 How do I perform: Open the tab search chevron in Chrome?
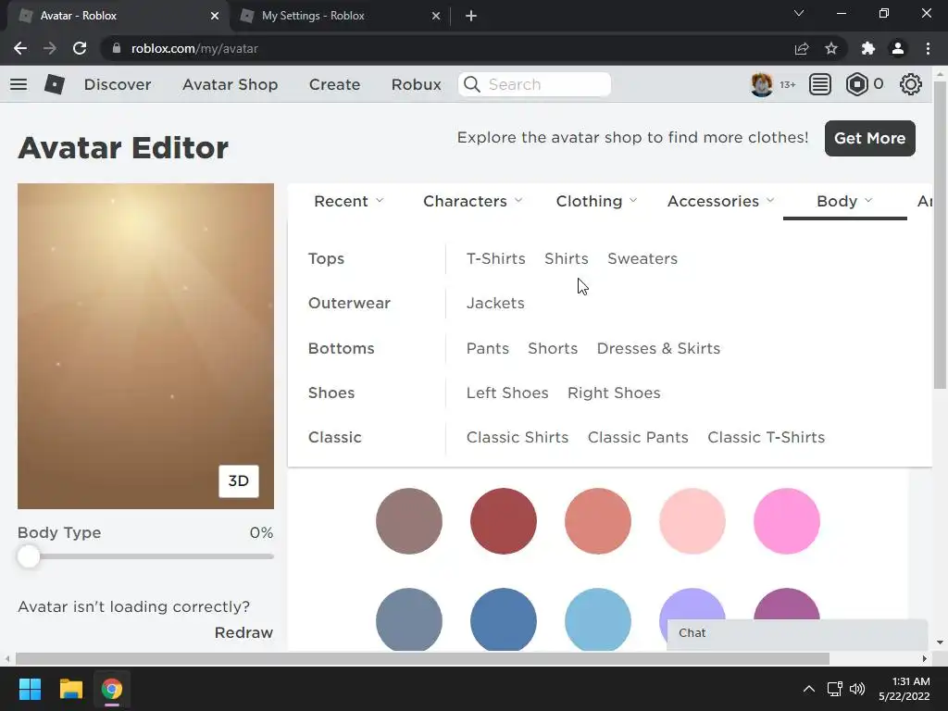click(799, 13)
